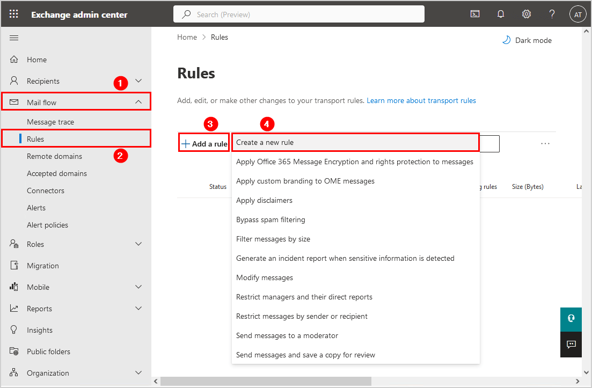Click the Cloud Shell terminal icon

pyautogui.click(x=475, y=14)
